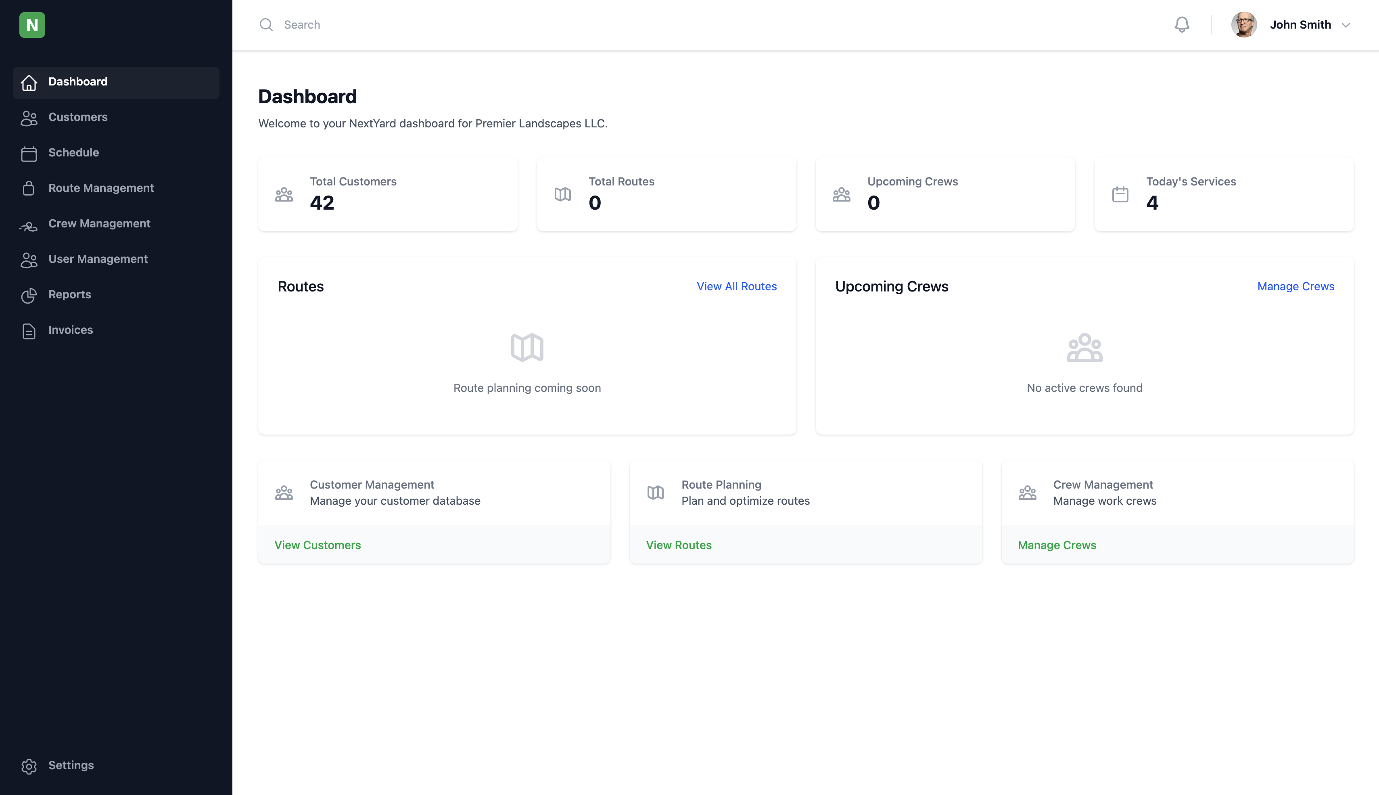Click the Schedule calendar icon in sidebar
Screen dimensions: 1379x795
[29, 154]
